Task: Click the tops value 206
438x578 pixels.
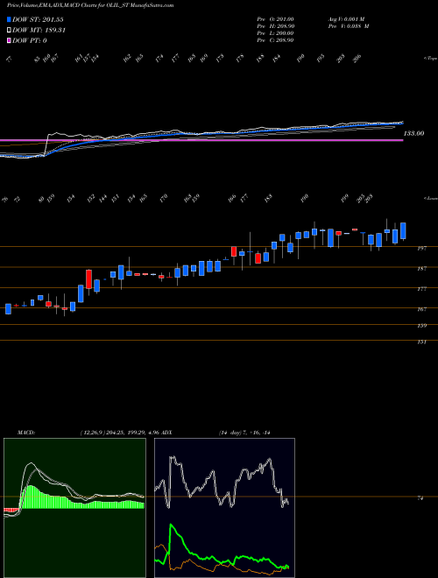Action: [357, 59]
